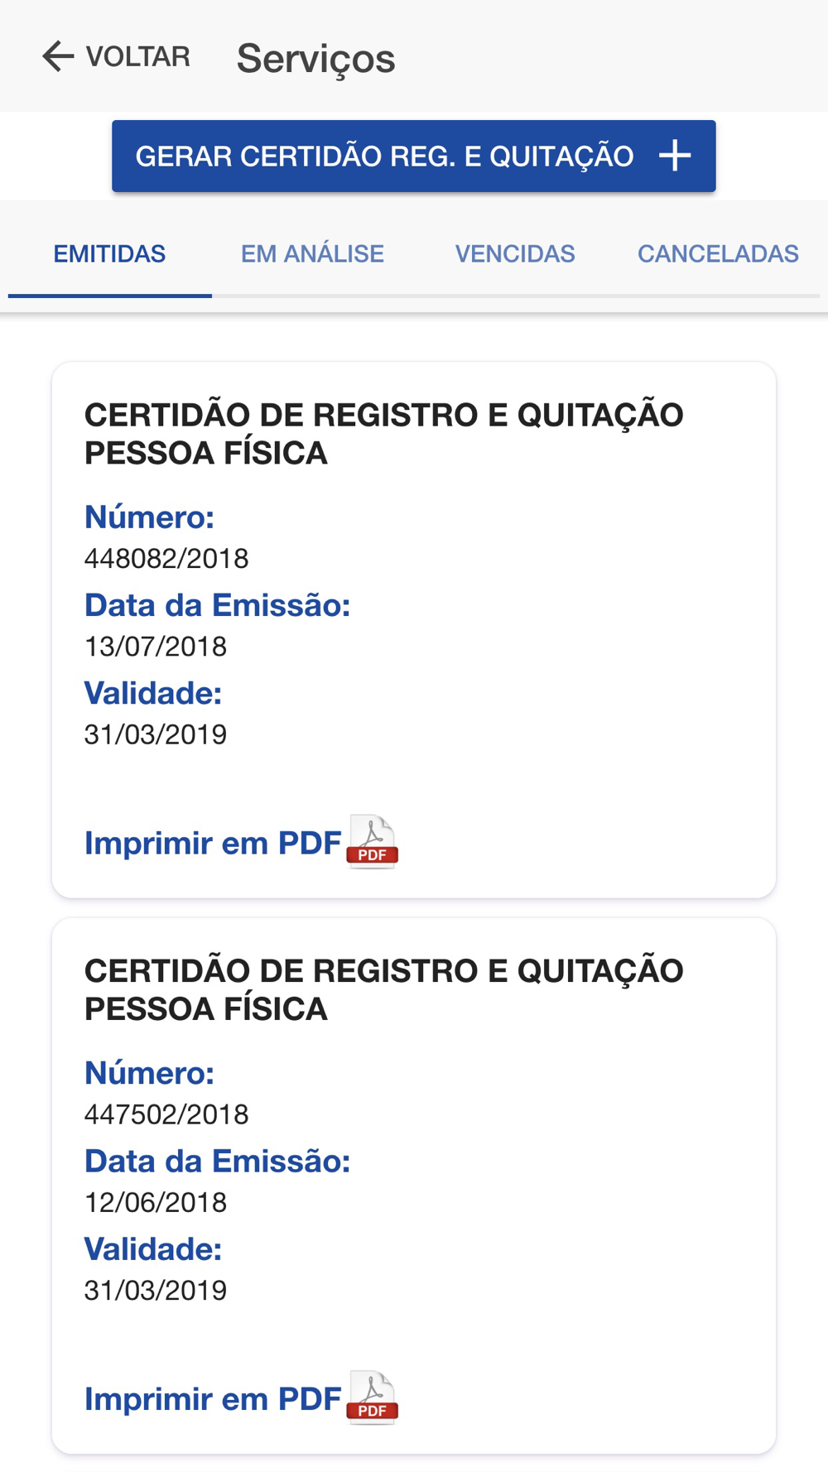Tap emission date 13/07/2018
This screenshot has height=1472, width=828.
pyautogui.click(x=156, y=647)
